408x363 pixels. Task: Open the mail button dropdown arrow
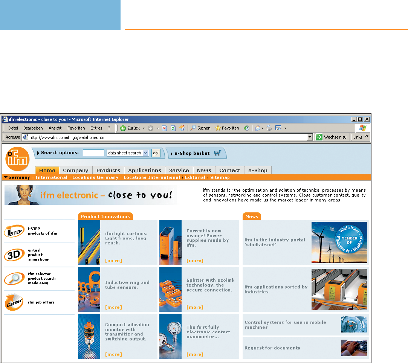click(263, 128)
